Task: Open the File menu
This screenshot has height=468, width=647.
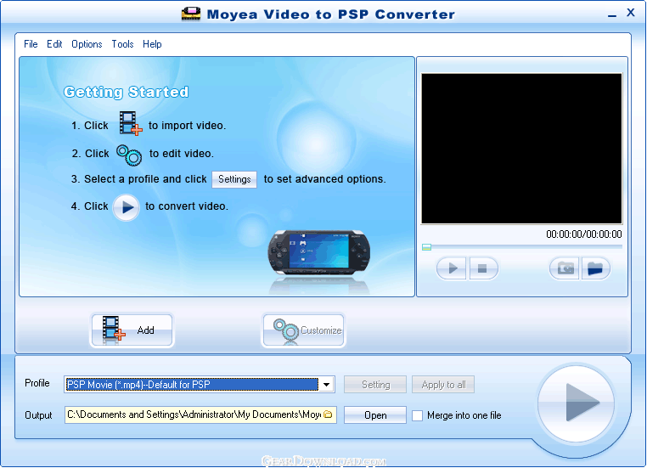Action: click(31, 44)
